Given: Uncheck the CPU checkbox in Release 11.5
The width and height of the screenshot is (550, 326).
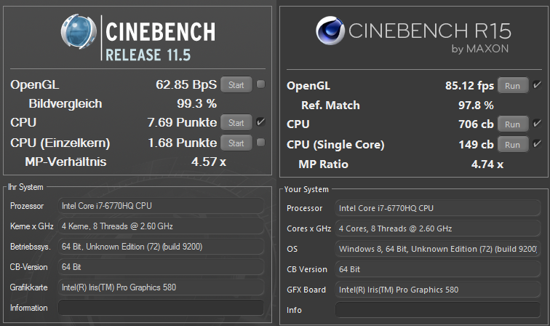Looking at the screenshot, I should click(260, 122).
